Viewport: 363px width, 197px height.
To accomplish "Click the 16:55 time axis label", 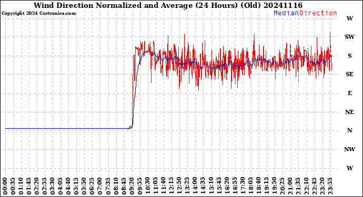I will [x=235, y=186].
